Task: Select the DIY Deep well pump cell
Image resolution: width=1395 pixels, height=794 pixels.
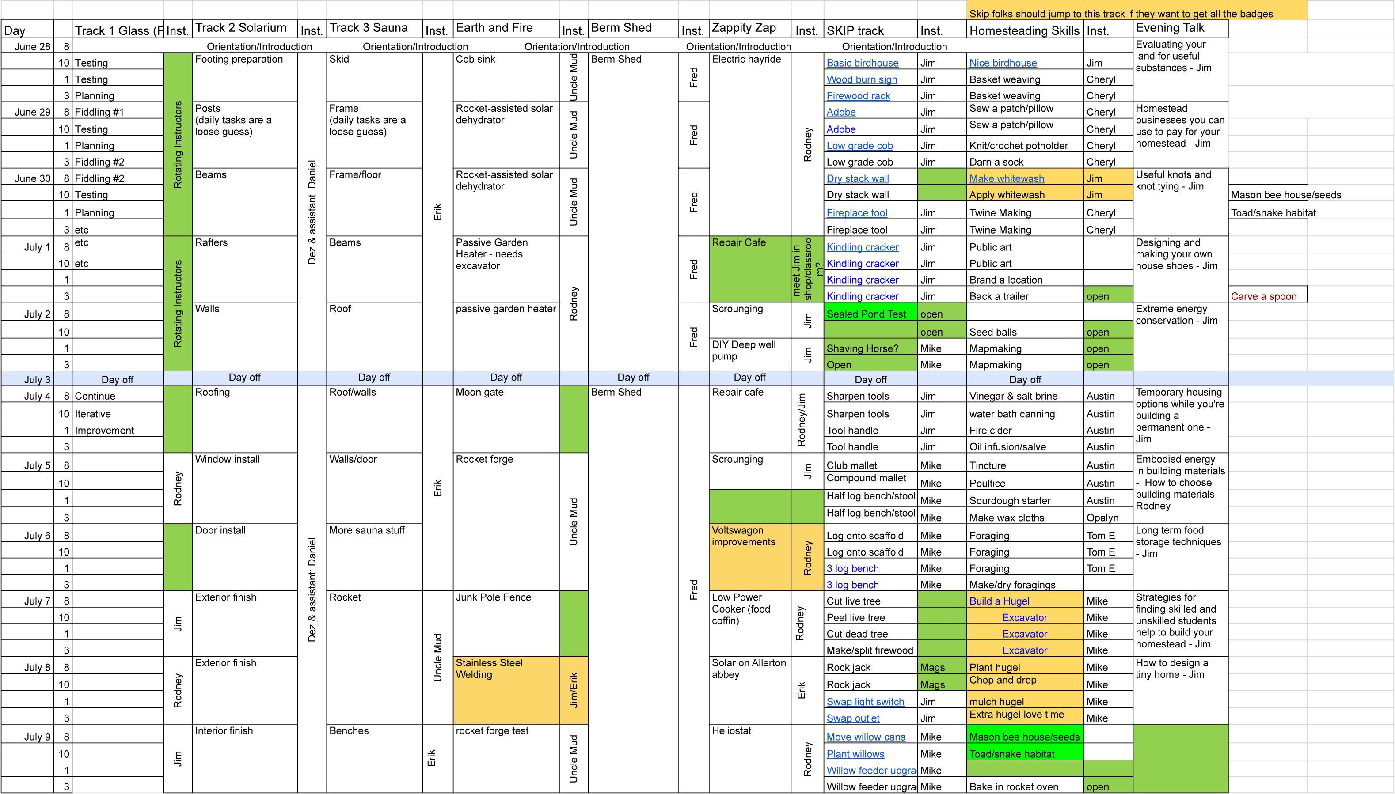Action: [x=749, y=355]
